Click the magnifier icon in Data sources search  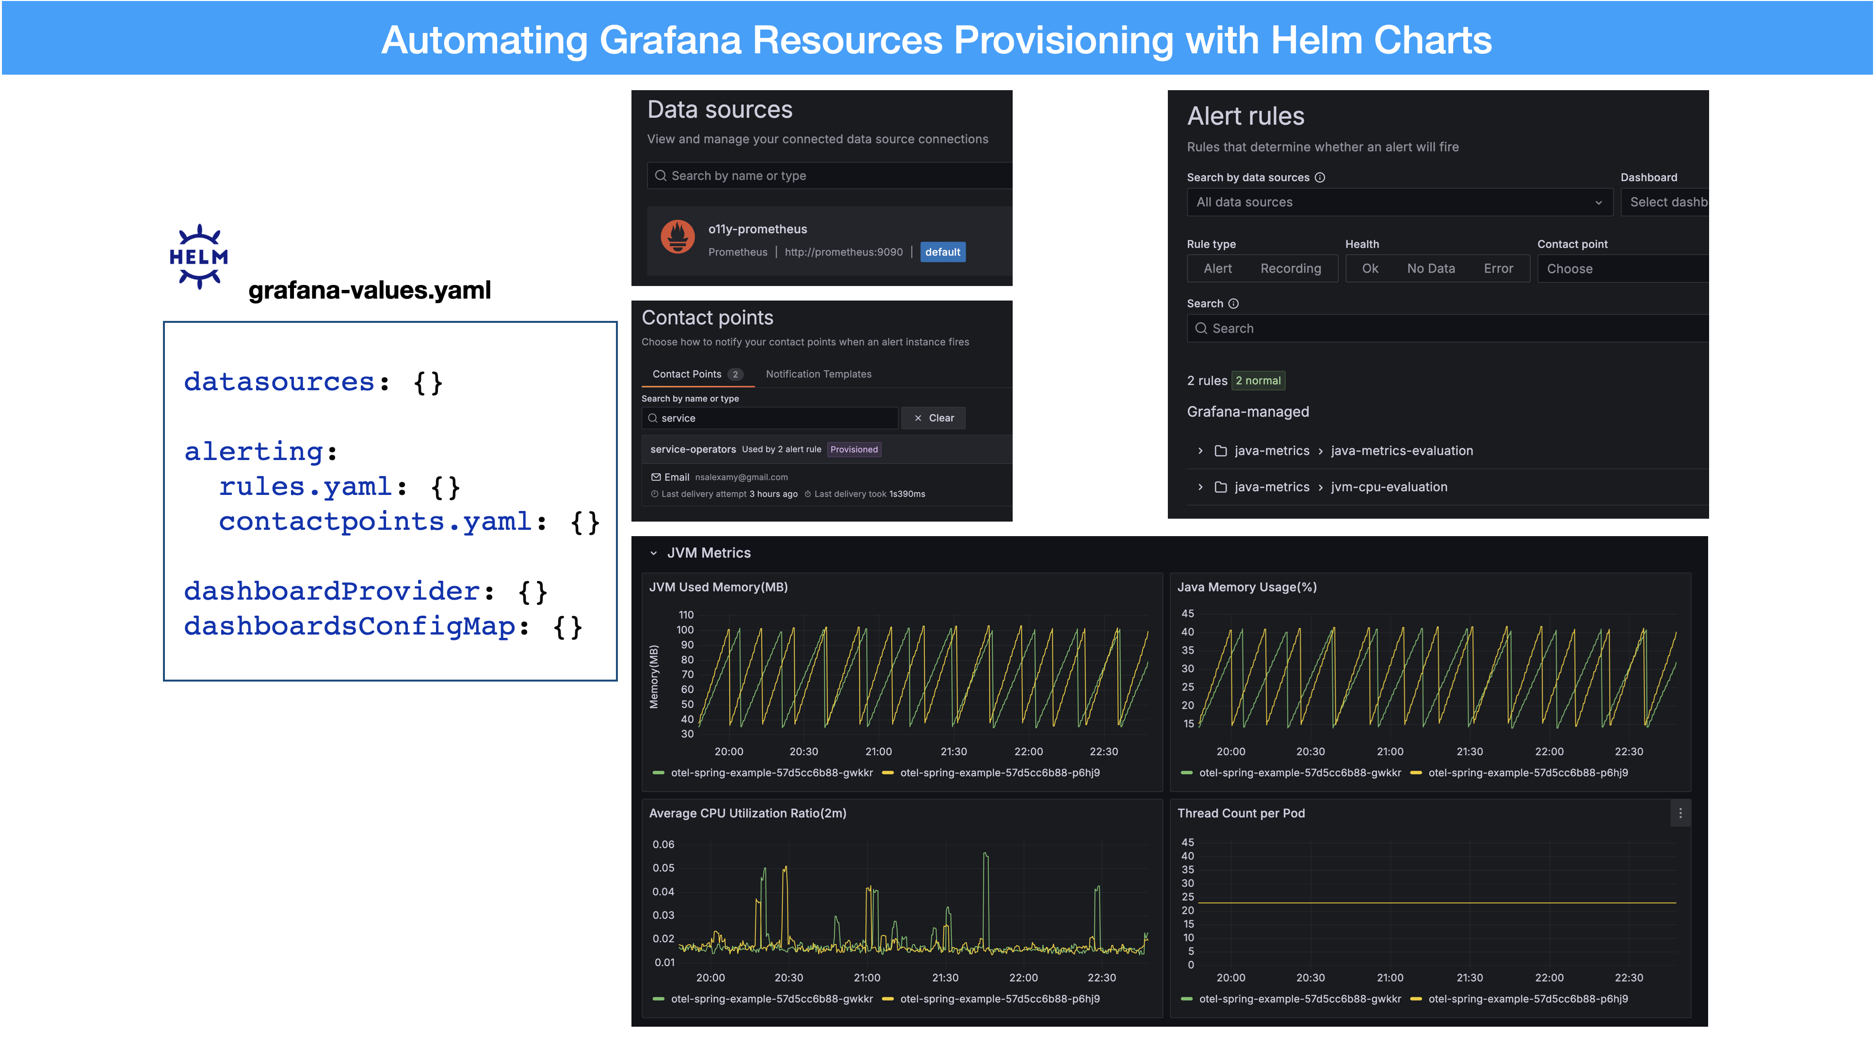[660, 176]
